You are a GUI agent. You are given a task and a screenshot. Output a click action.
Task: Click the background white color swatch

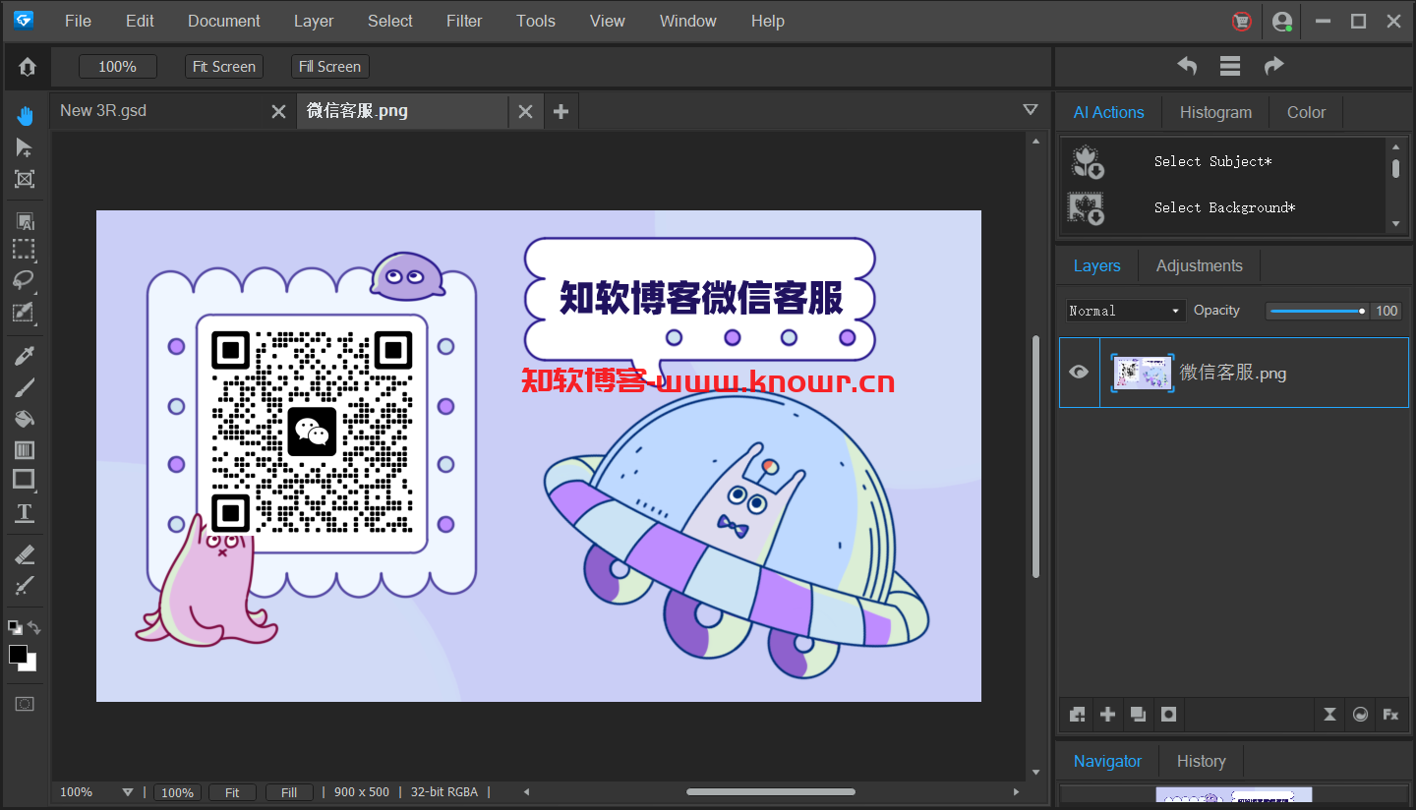pyautogui.click(x=30, y=665)
